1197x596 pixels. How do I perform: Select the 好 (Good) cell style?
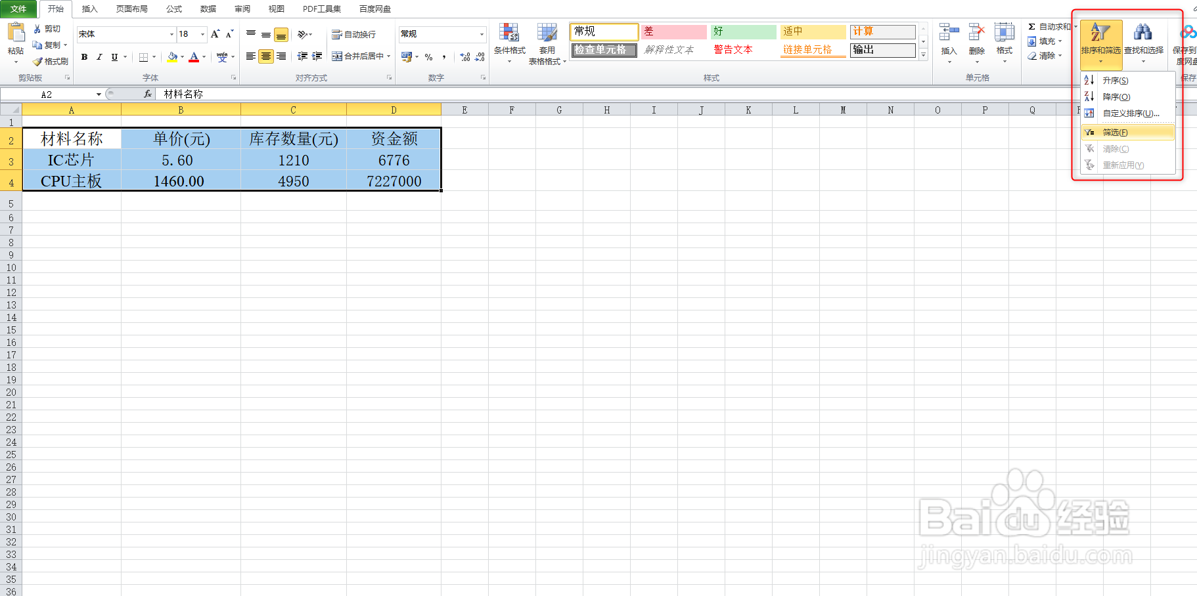[744, 32]
